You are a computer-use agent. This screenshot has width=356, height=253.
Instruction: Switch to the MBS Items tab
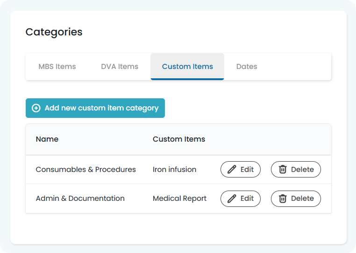[x=57, y=67]
